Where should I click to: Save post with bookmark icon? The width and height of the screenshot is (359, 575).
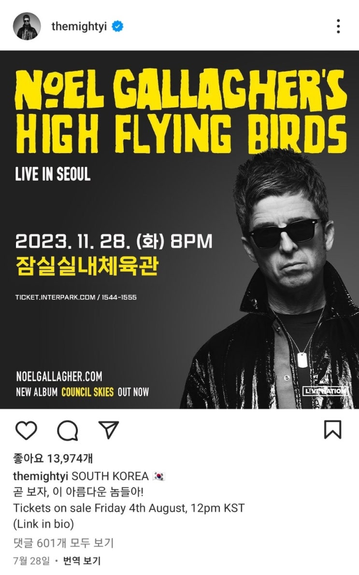[332, 430]
